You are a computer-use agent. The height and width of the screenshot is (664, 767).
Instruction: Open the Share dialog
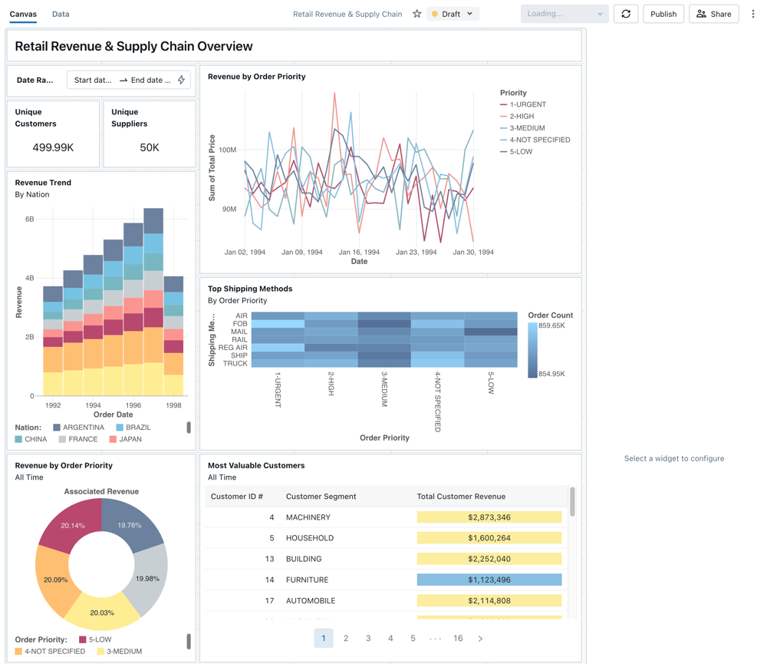713,13
